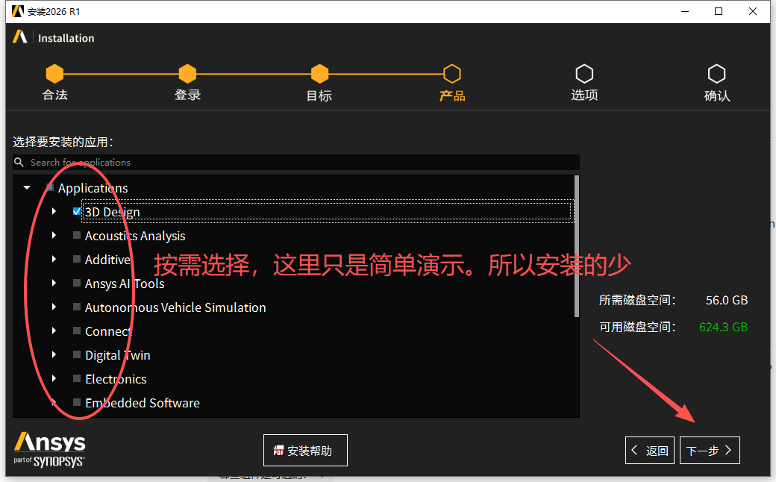Click the 合法 step hexagon icon
The width and height of the screenshot is (776, 482).
[54, 73]
